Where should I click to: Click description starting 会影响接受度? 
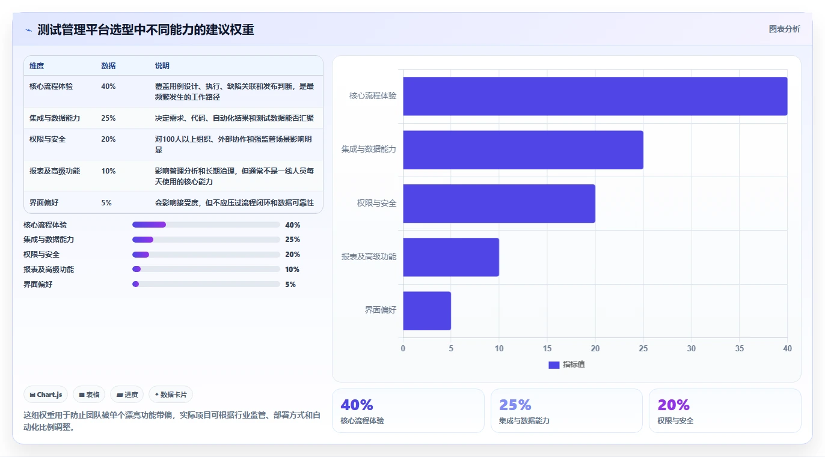(x=235, y=203)
